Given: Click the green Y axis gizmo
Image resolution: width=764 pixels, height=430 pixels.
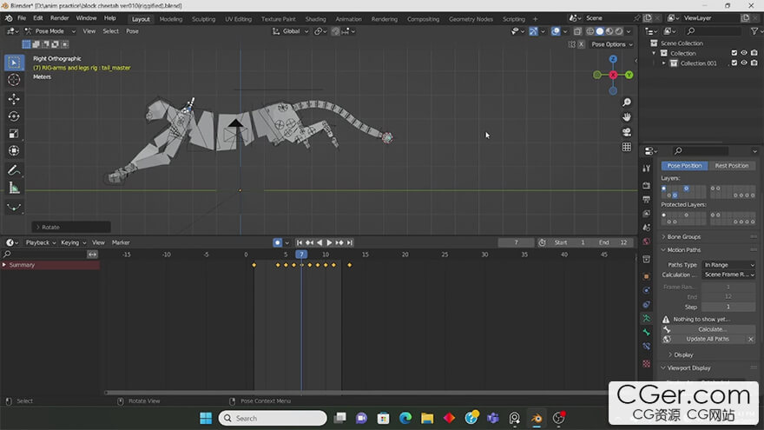Looking at the screenshot, I should point(629,75).
